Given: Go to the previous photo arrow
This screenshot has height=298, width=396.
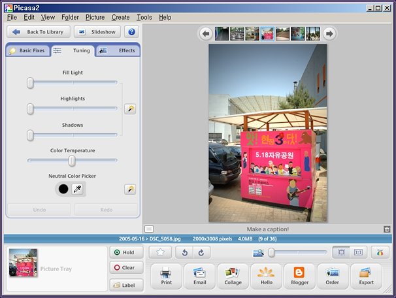Looking at the screenshot, I should tap(205, 33).
